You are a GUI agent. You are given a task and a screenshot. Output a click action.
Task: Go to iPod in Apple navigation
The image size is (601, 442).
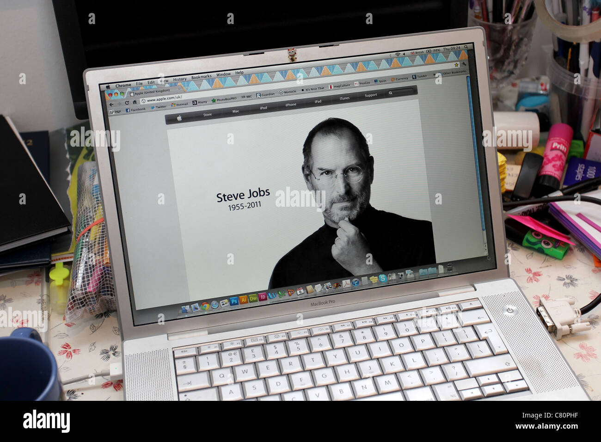(263, 108)
